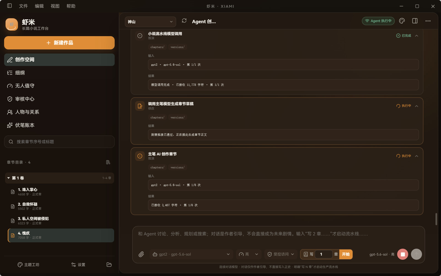Screen dimensions: 441x276
Task: Stop the agent with red stop button
Action: coord(403,254)
